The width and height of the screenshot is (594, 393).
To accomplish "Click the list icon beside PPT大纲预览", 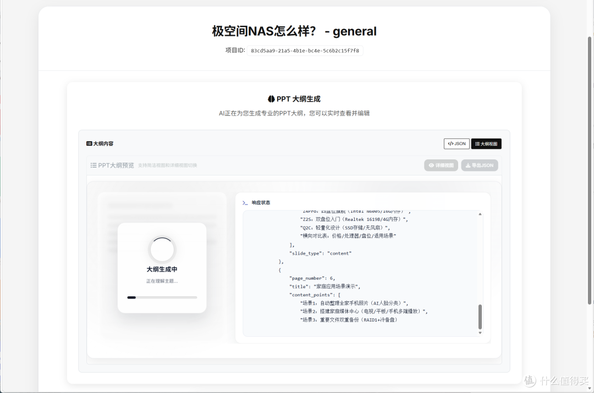I will pos(94,165).
